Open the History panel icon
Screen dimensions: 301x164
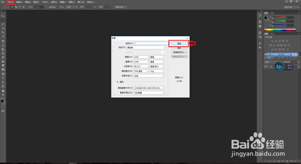[260, 15]
